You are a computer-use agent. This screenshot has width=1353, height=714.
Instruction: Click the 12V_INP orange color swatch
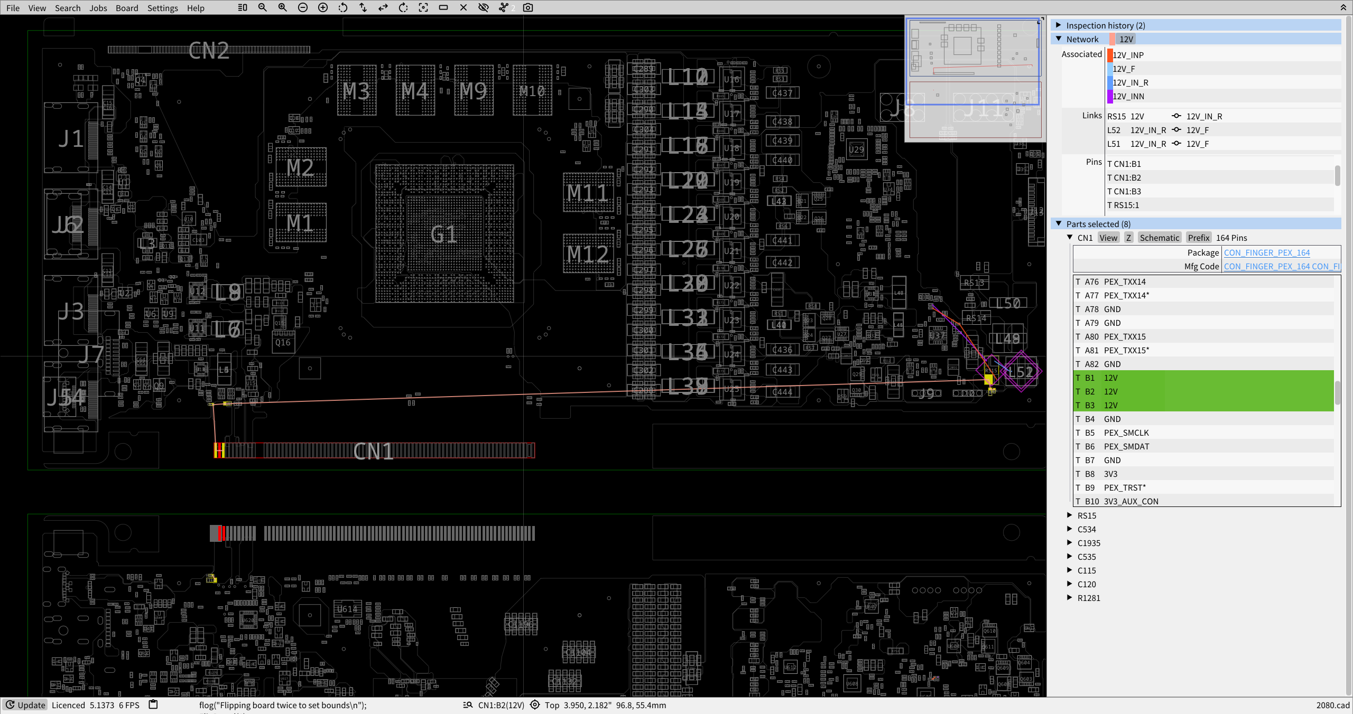[x=1110, y=55]
